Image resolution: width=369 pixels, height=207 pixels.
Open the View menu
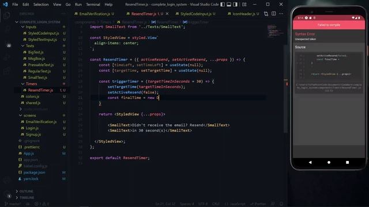coord(57,5)
